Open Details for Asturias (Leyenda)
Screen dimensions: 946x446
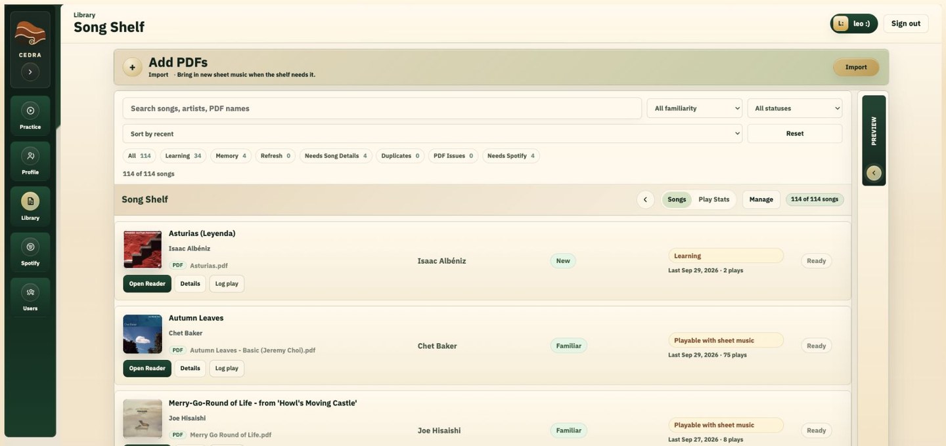(x=190, y=284)
